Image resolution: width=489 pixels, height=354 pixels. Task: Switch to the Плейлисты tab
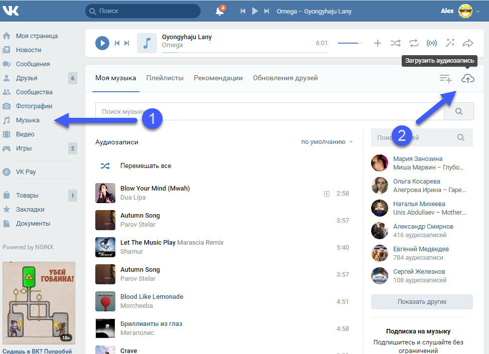tap(165, 78)
